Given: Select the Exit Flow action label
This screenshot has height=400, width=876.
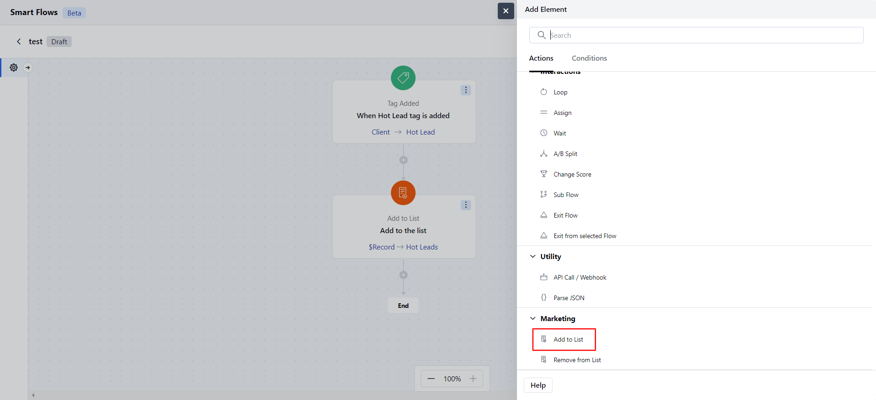Looking at the screenshot, I should pos(565,215).
